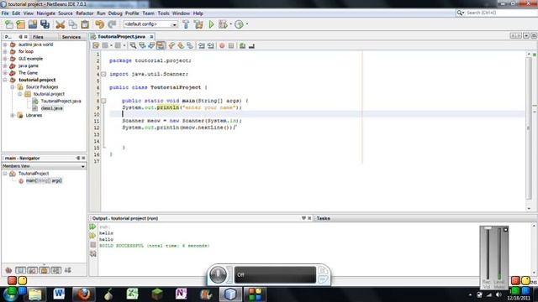Open Debug Project dropdown arrow
This screenshot has height=302, width=538.
coord(230,24)
